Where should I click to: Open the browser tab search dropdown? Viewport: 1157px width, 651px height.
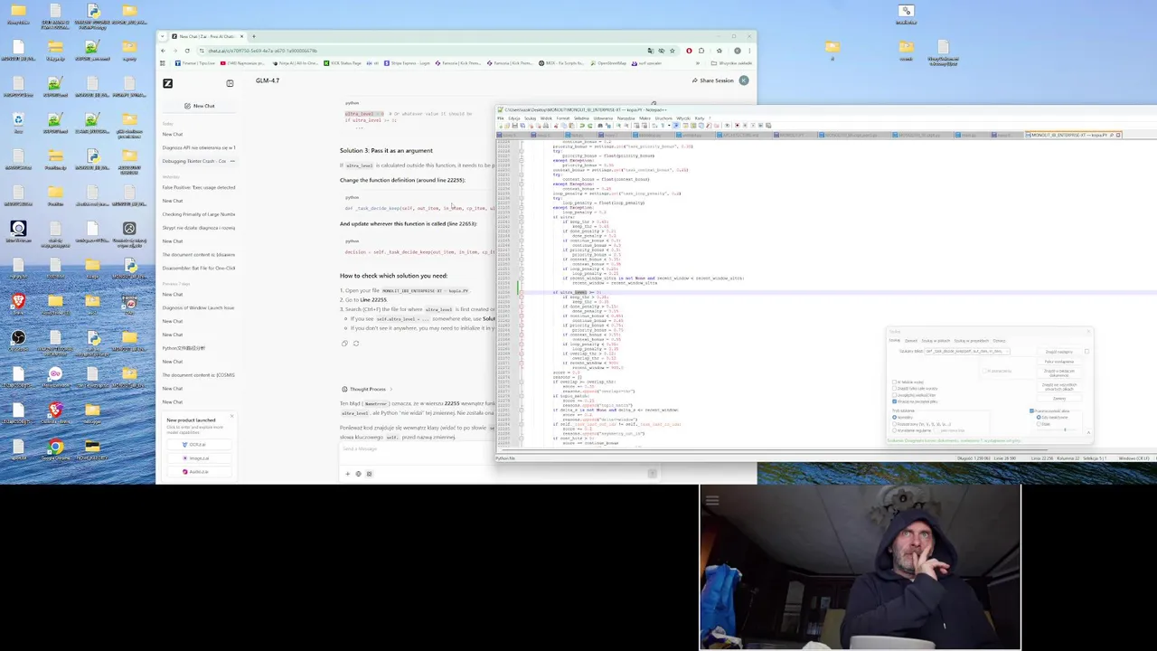click(162, 36)
